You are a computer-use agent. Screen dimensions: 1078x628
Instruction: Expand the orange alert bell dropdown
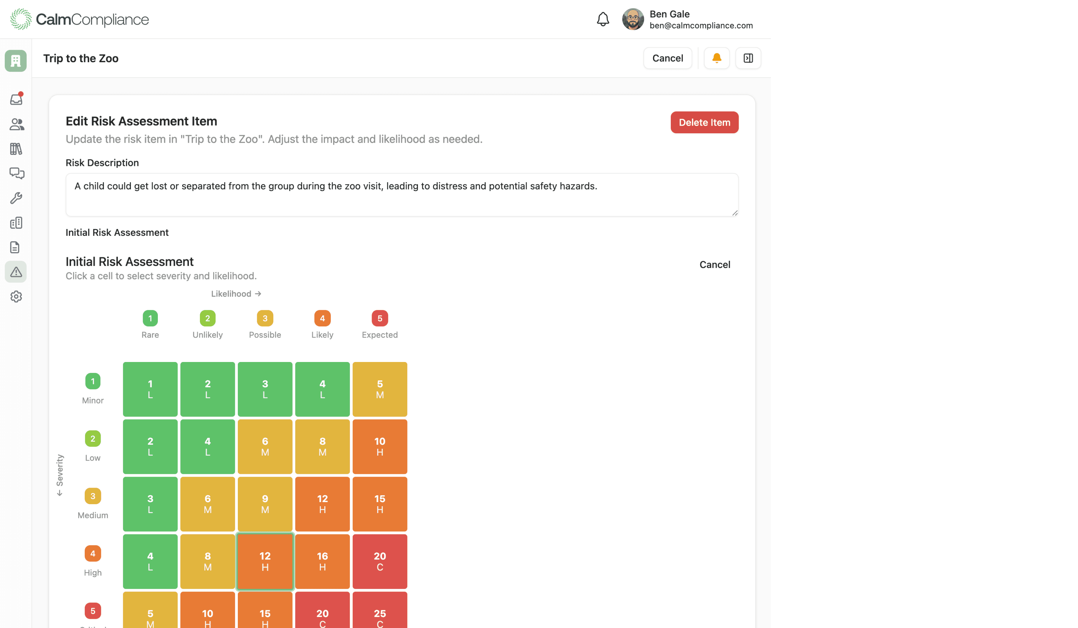[716, 58]
